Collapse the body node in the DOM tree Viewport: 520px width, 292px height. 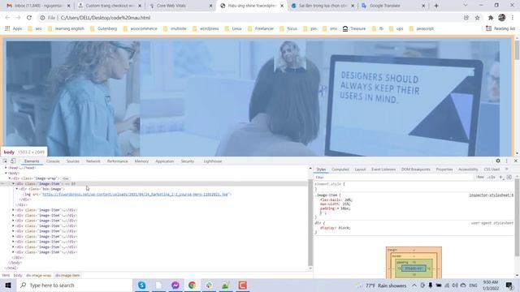[x=6, y=173]
